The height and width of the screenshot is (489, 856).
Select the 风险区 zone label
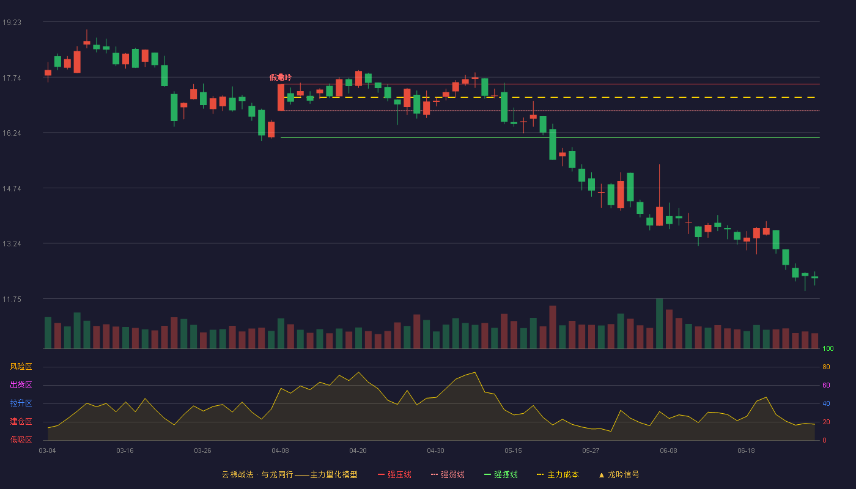tap(21, 367)
